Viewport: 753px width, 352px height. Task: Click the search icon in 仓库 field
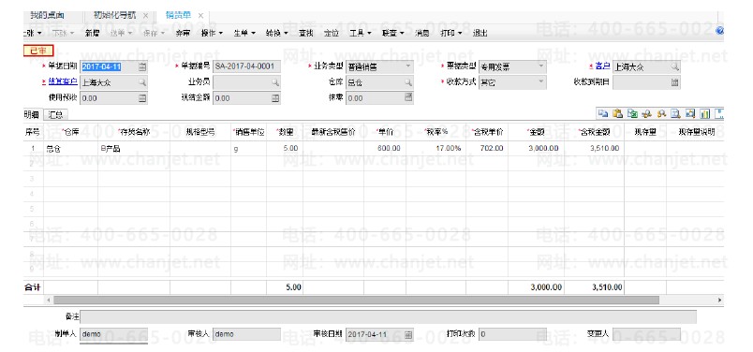407,82
